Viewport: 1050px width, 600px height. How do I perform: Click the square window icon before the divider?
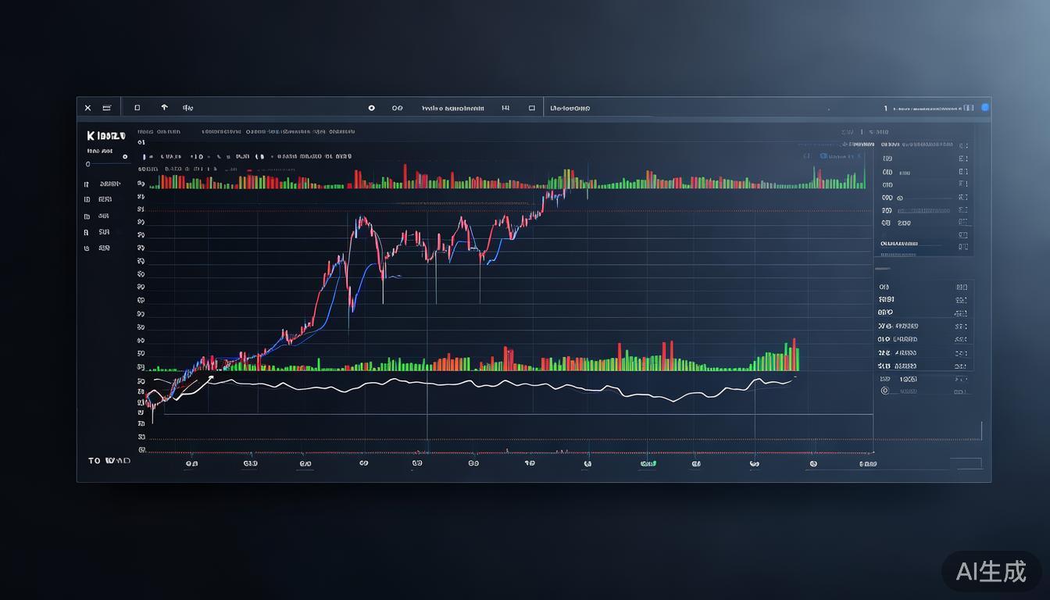point(532,109)
